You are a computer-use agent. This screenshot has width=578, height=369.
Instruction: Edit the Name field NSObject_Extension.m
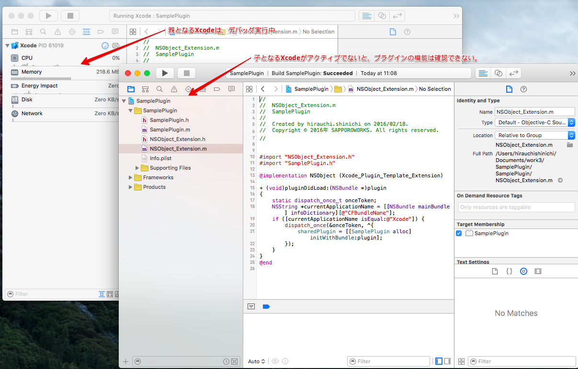[535, 111]
